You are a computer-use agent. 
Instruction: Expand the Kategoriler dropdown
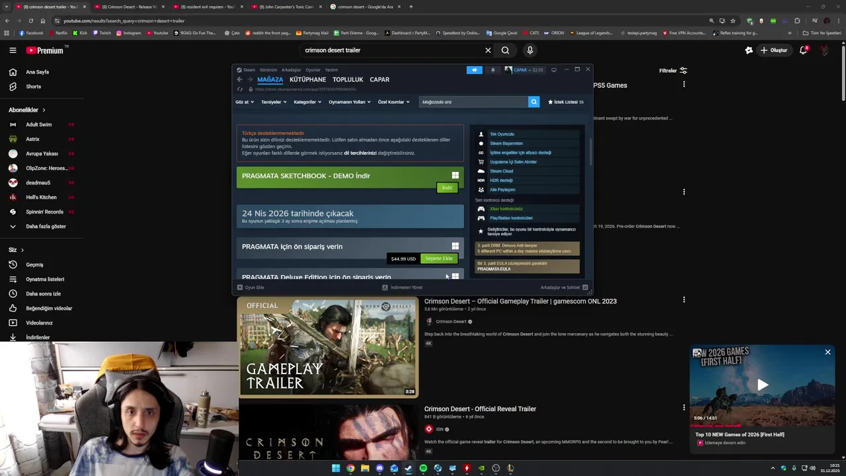point(307,102)
